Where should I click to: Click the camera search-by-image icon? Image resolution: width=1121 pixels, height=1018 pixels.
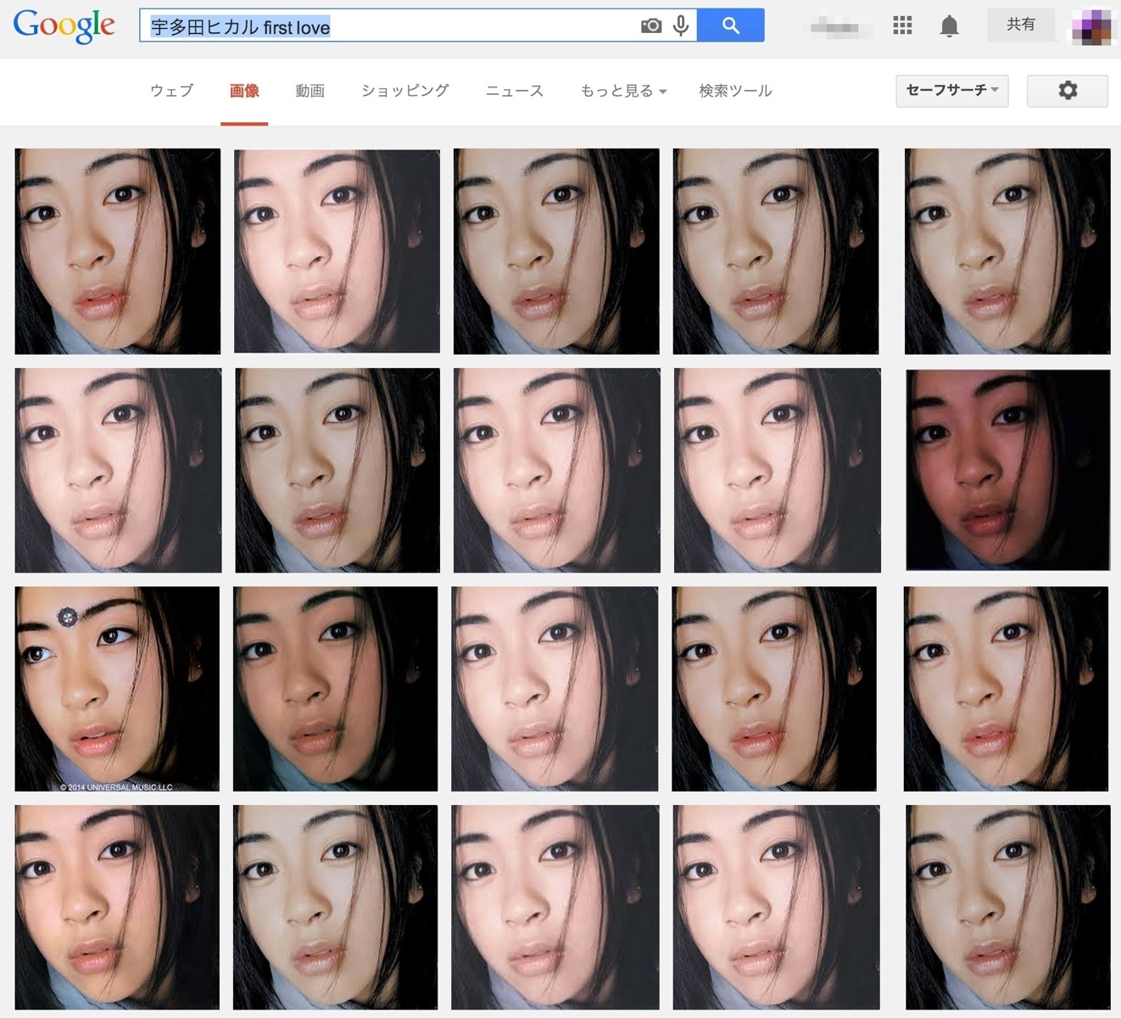coord(650,26)
